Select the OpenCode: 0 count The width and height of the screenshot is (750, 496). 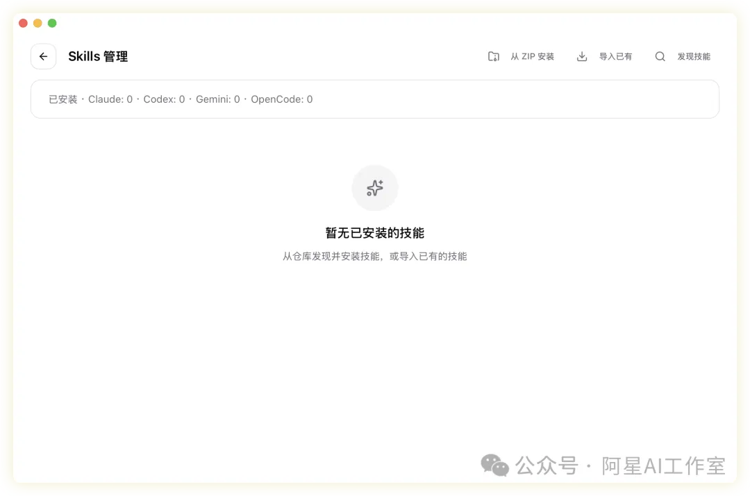pos(281,99)
